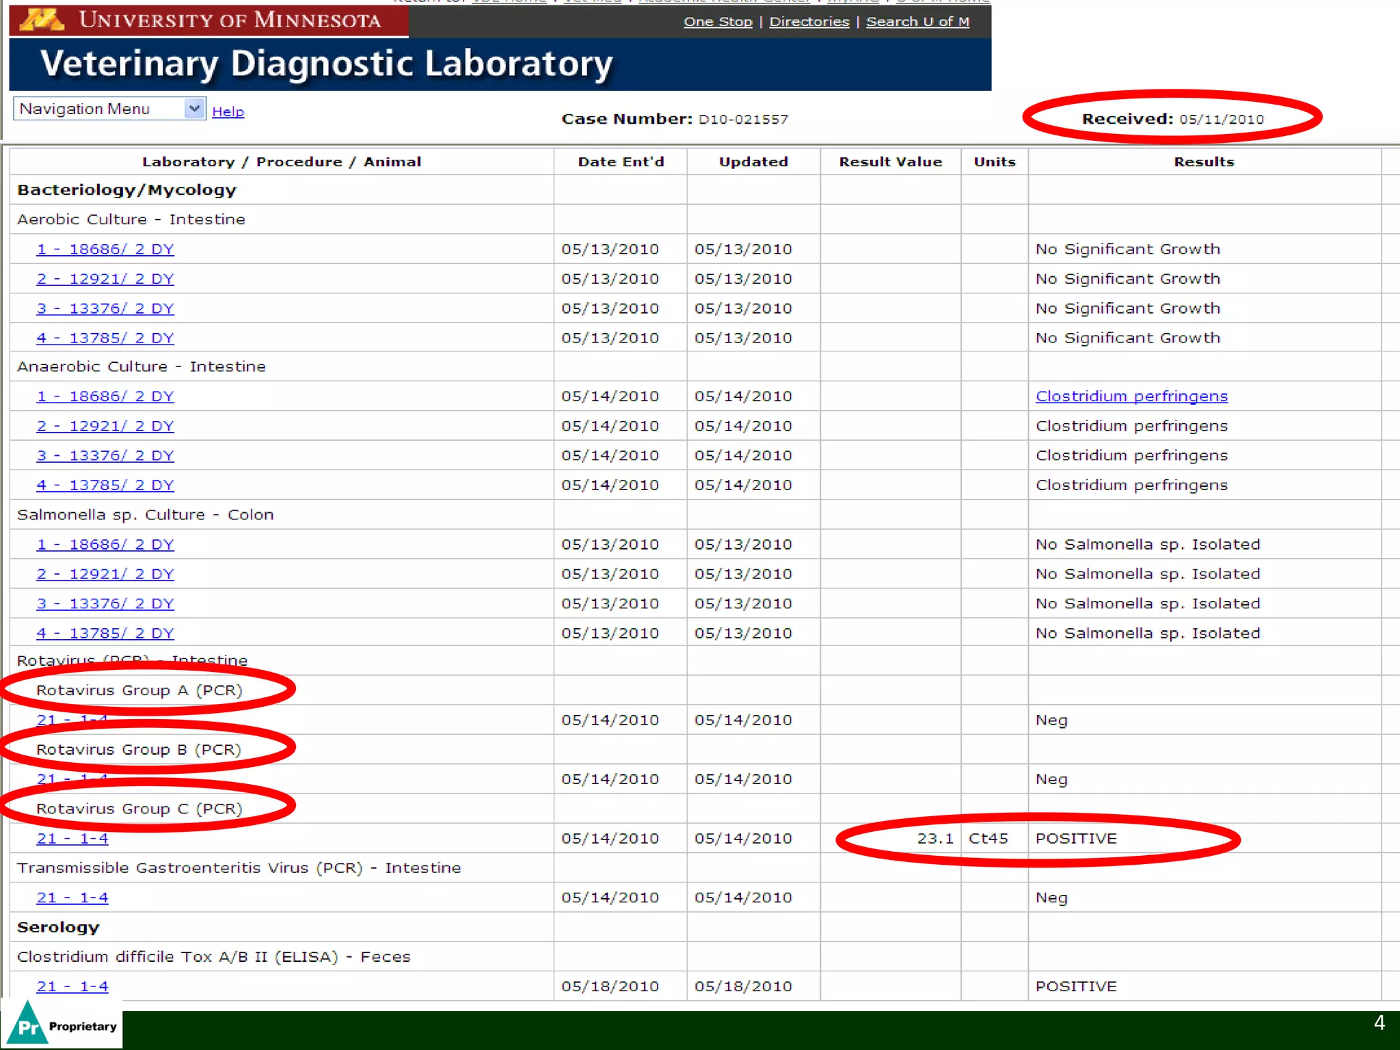
Task: Open Search U of M link
Action: (917, 22)
